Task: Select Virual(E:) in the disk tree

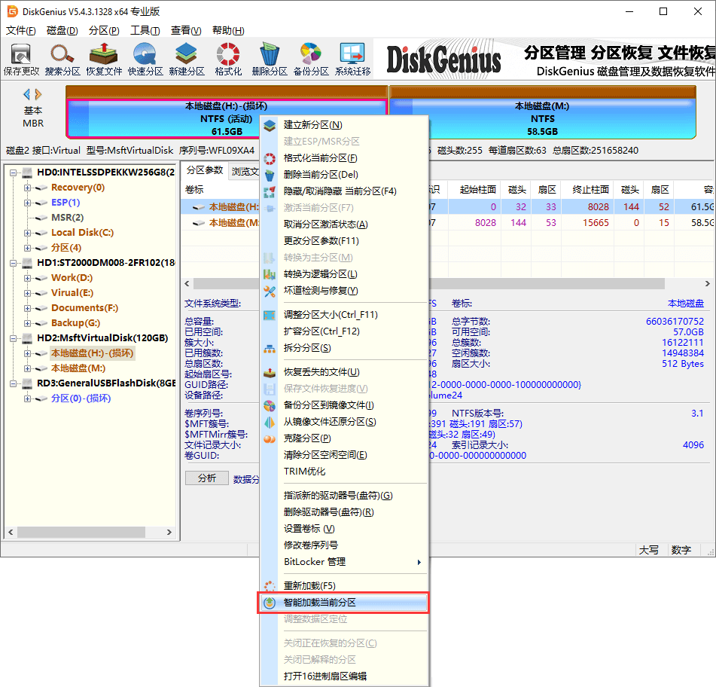Action: click(x=72, y=293)
